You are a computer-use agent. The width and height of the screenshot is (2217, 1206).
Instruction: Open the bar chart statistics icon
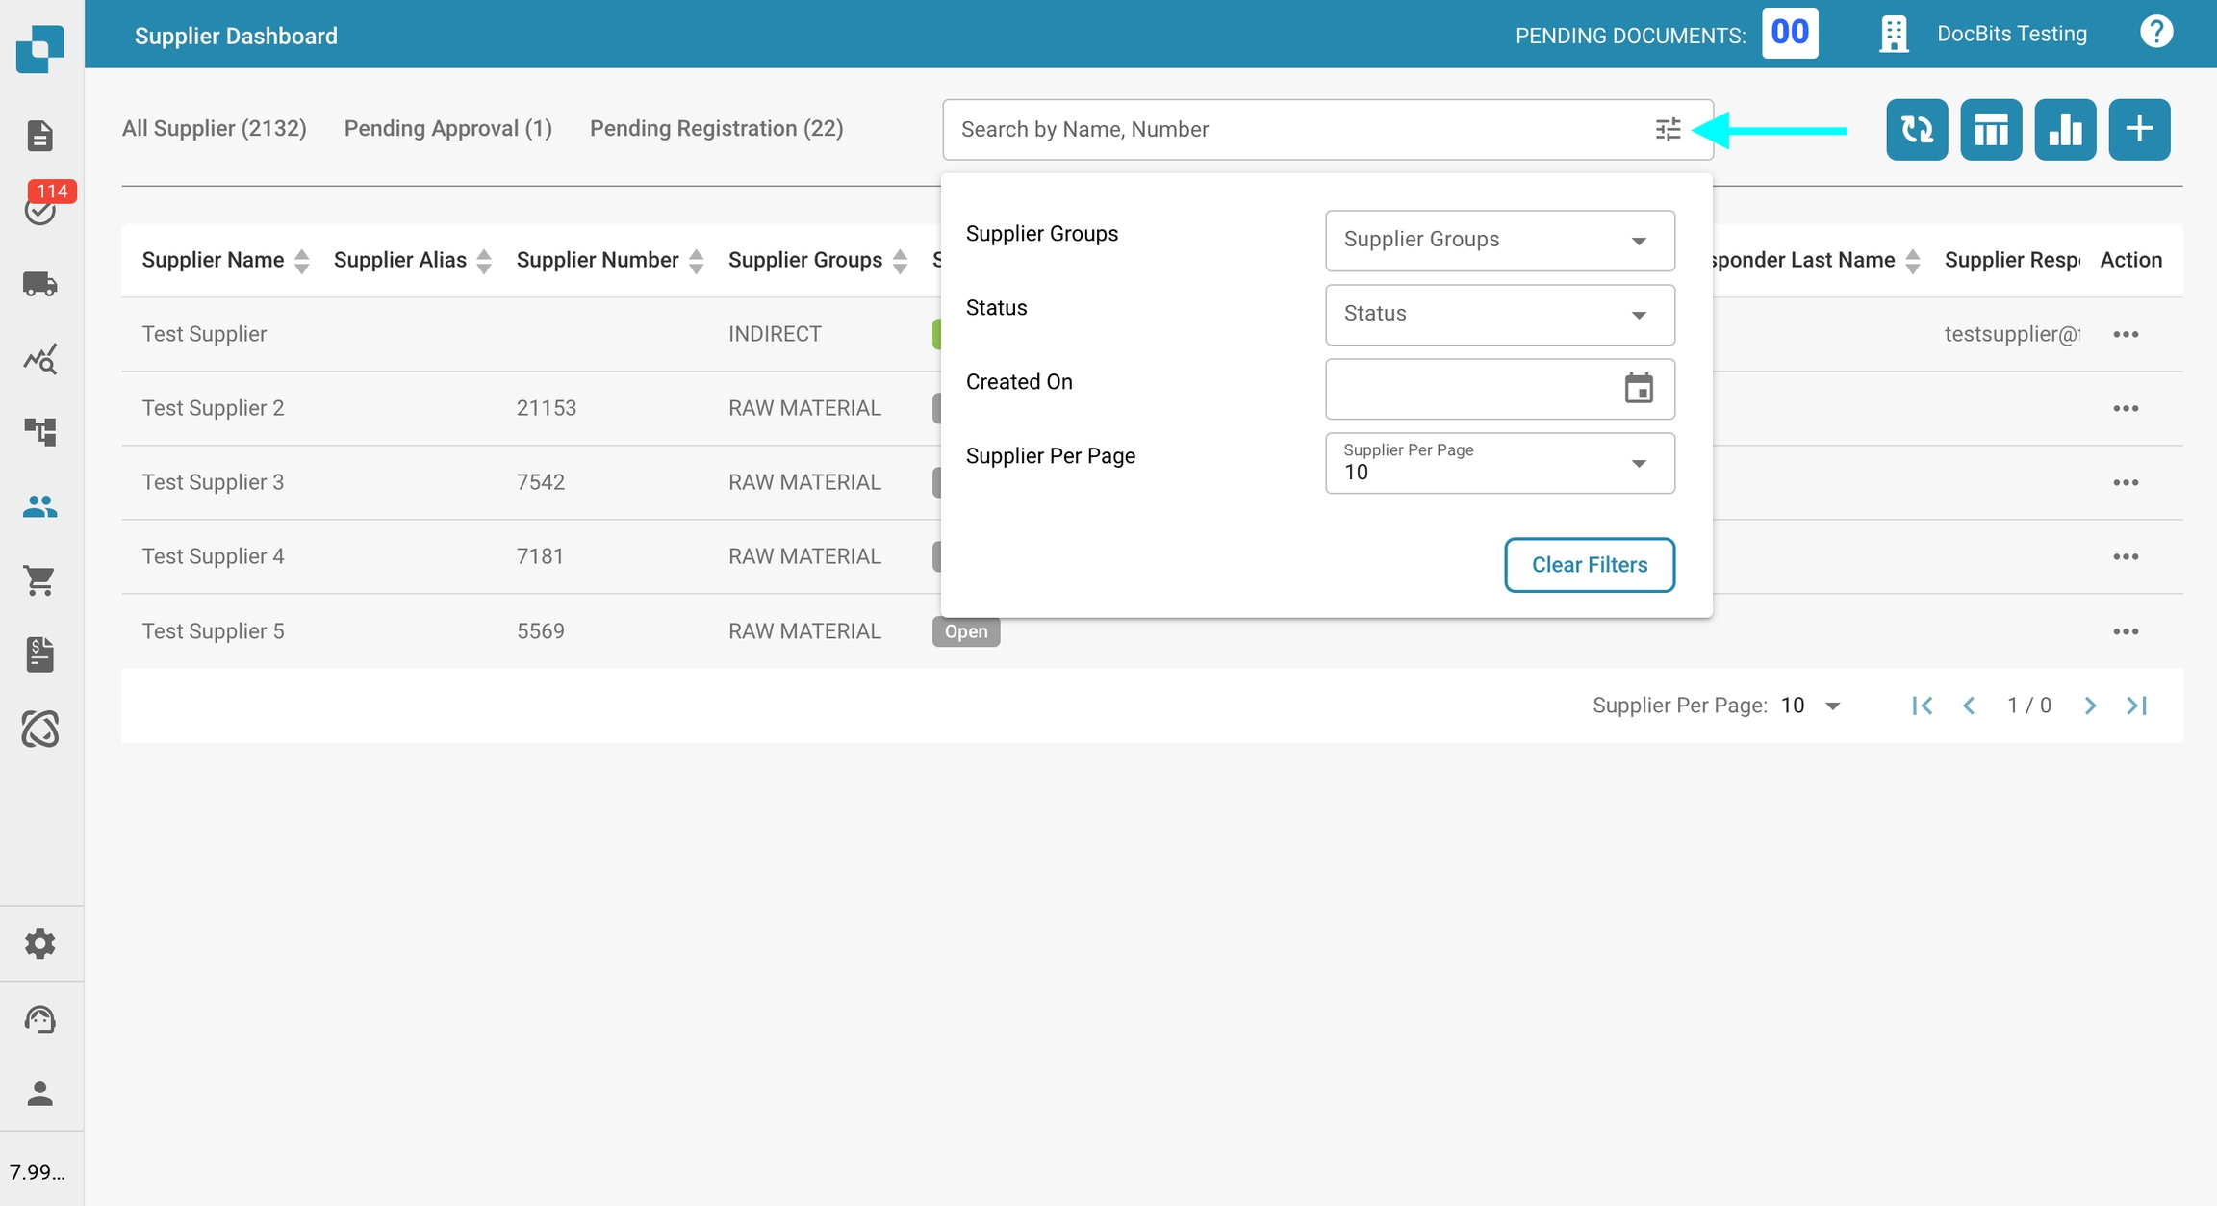click(x=2064, y=129)
